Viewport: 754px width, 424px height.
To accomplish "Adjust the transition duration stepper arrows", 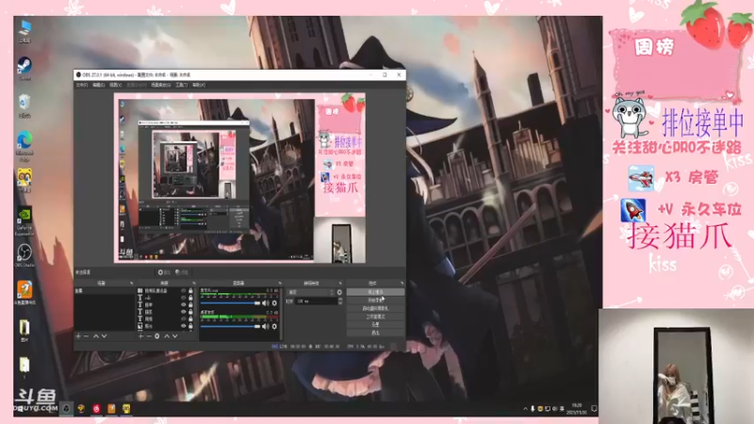I will point(340,301).
